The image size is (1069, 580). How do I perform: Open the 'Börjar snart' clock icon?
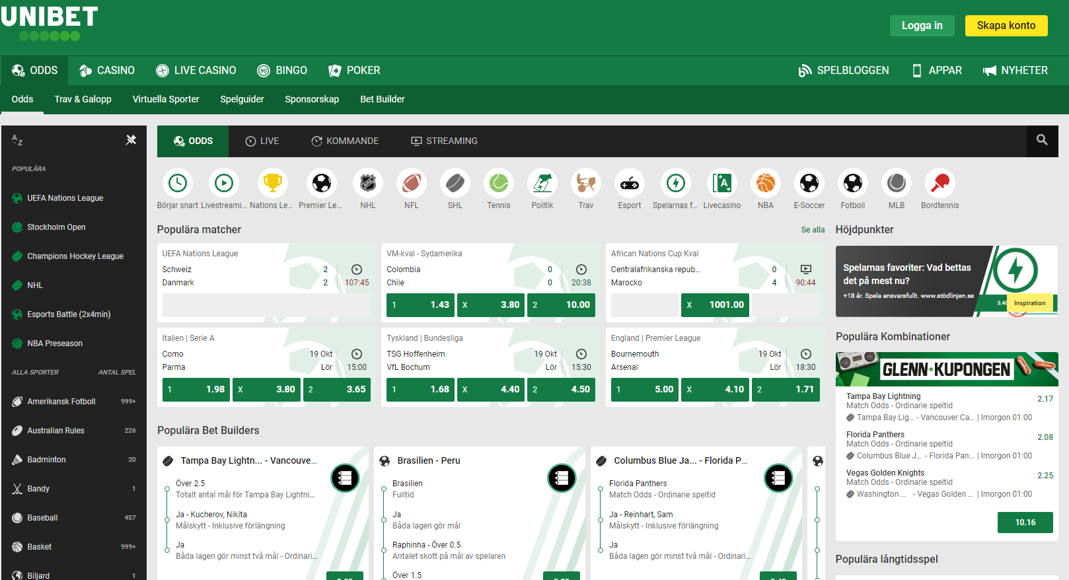pyautogui.click(x=178, y=183)
